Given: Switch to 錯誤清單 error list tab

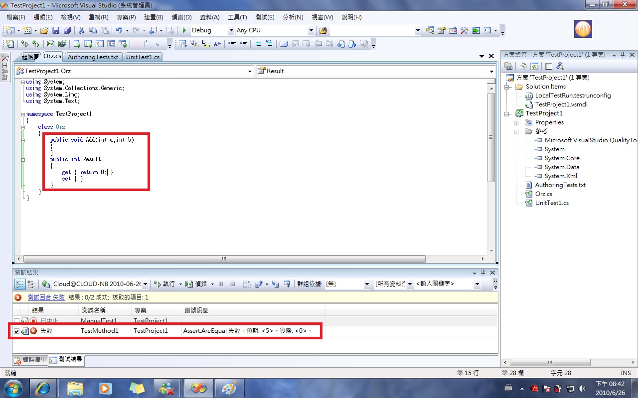Looking at the screenshot, I should (x=30, y=360).
